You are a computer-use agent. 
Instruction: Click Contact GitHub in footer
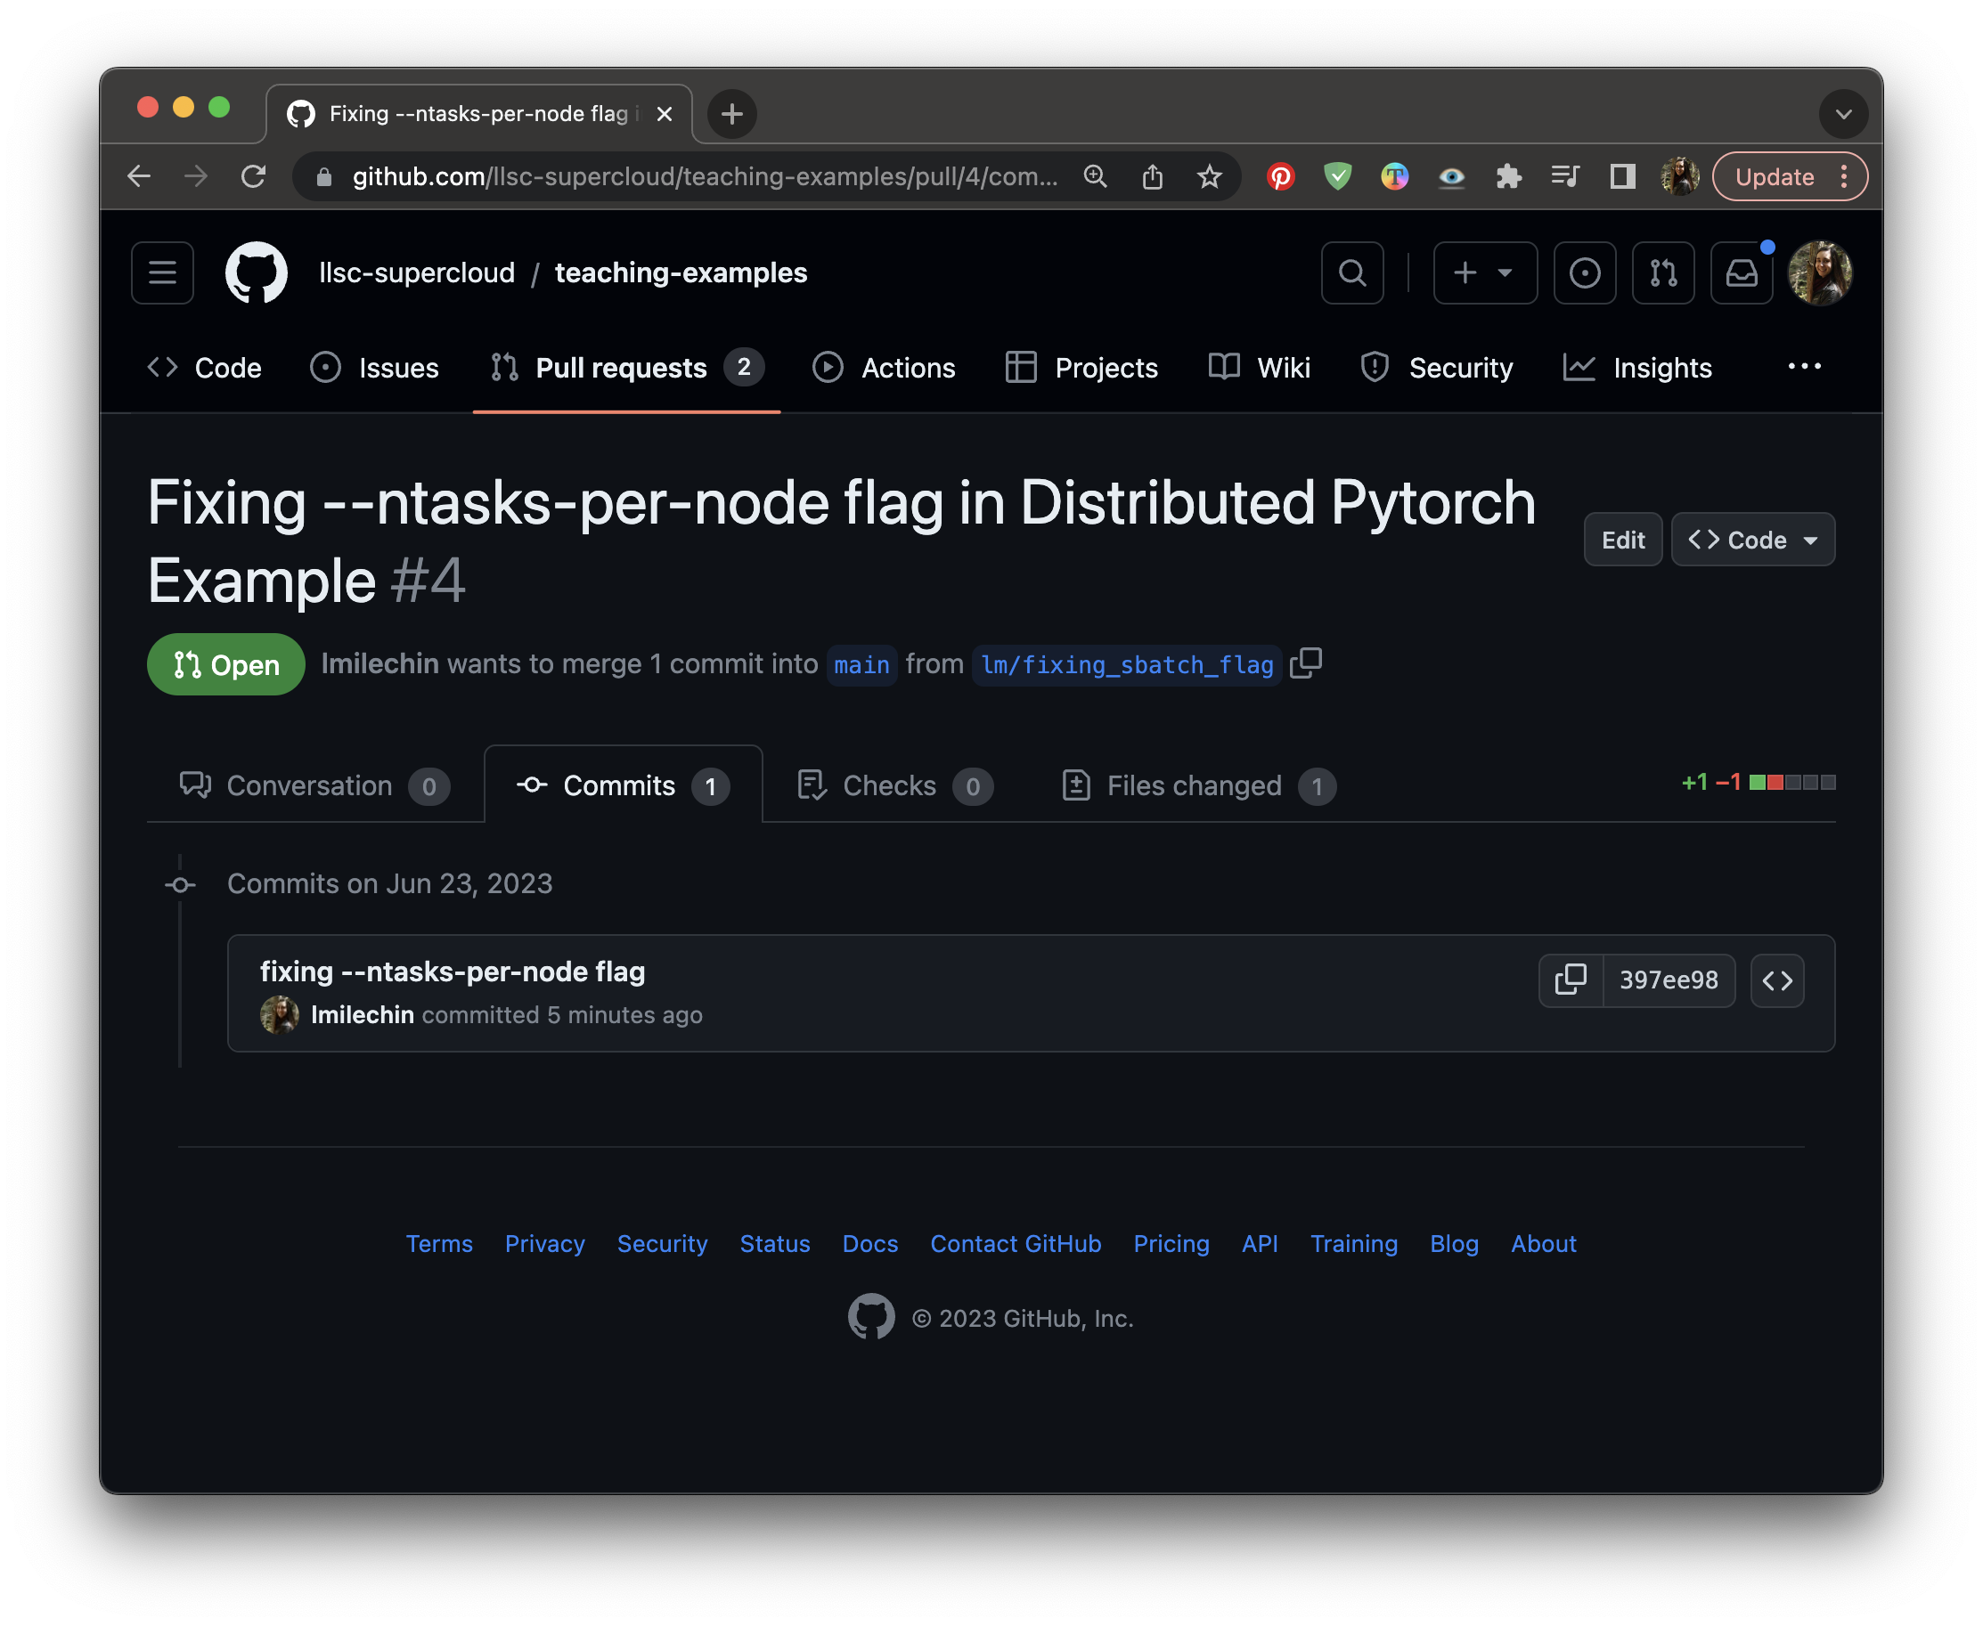coord(1015,1243)
